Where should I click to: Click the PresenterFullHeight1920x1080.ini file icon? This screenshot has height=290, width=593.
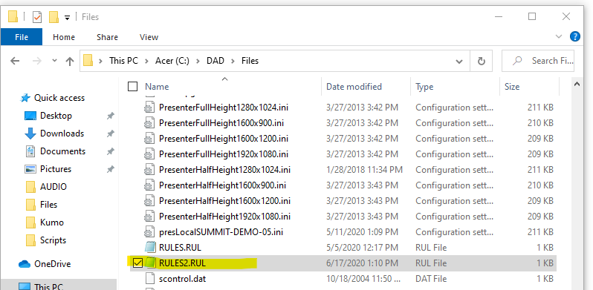coord(150,154)
